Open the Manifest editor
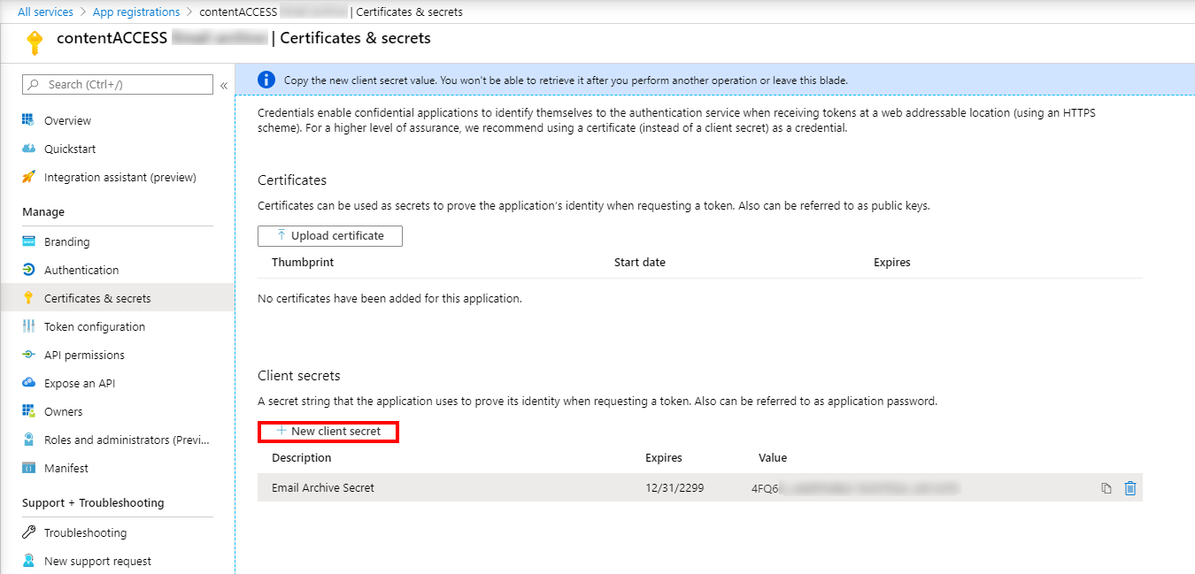 point(66,468)
